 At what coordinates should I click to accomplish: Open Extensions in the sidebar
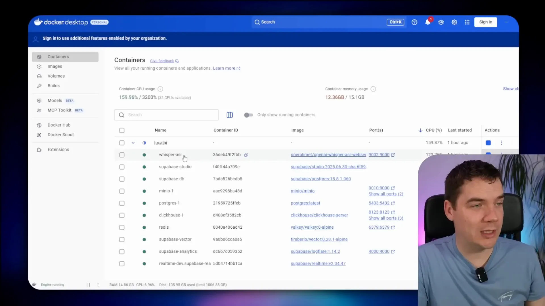pos(65,150)
